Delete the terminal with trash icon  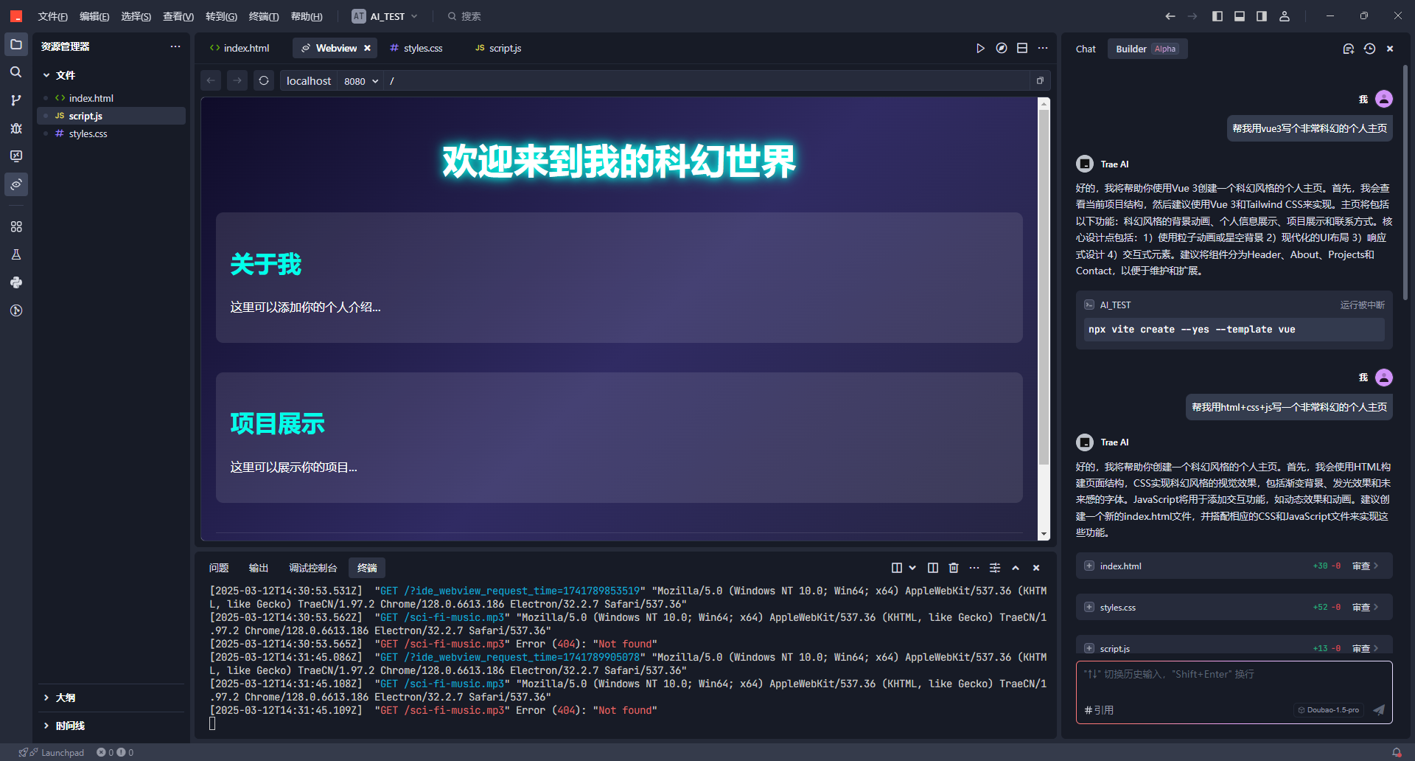tap(954, 568)
